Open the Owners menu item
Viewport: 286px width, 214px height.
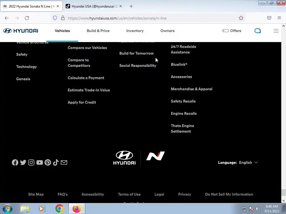[x=168, y=31]
